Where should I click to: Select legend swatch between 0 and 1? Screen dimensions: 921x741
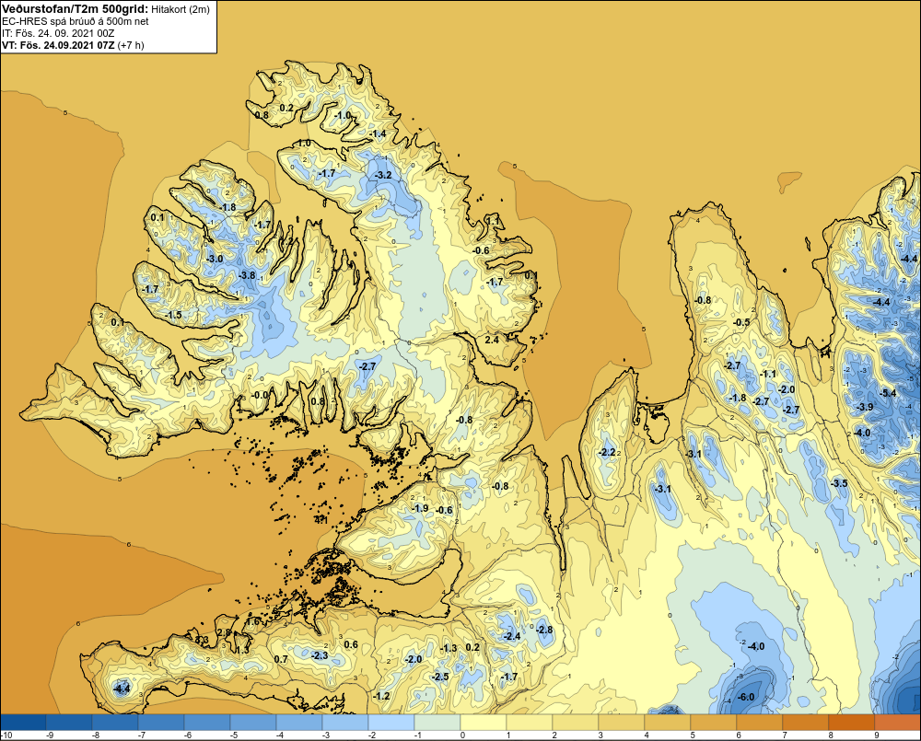(484, 722)
